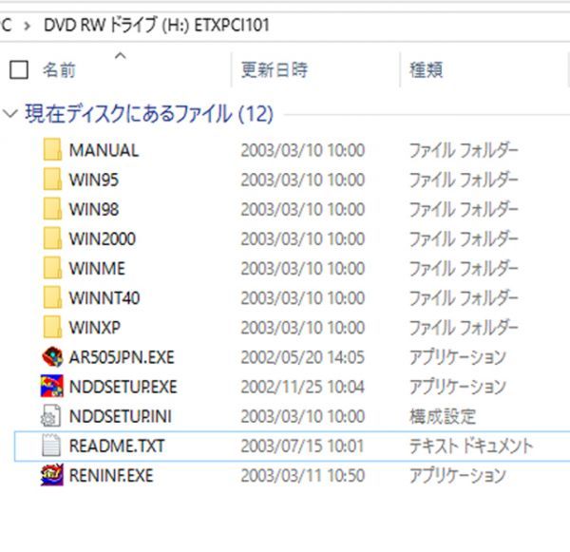Image resolution: width=570 pixels, height=552 pixels.
Task: Select the AR505JPN.EXE file name
Action: 122,357
